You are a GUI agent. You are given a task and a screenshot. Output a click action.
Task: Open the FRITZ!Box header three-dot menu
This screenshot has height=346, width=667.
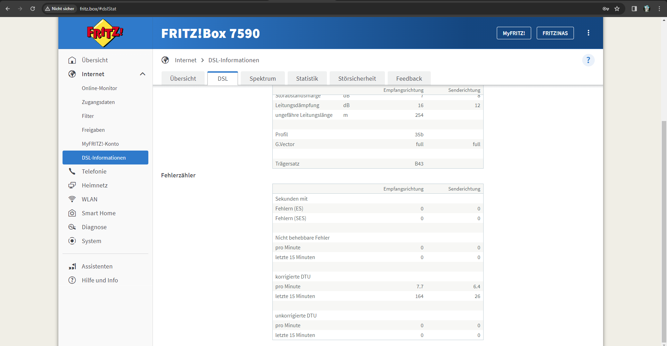[588, 33]
